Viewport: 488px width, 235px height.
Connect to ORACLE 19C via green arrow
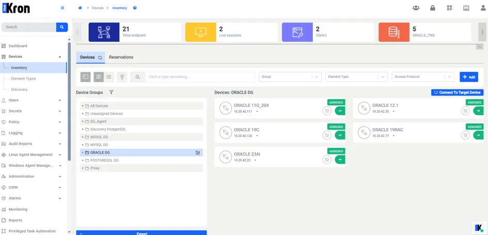[x=340, y=135]
